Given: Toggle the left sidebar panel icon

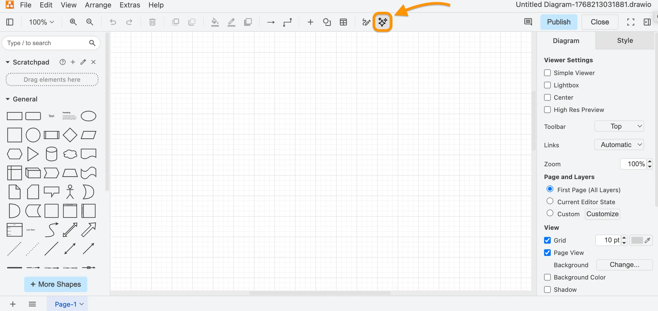Looking at the screenshot, I should coord(10,22).
